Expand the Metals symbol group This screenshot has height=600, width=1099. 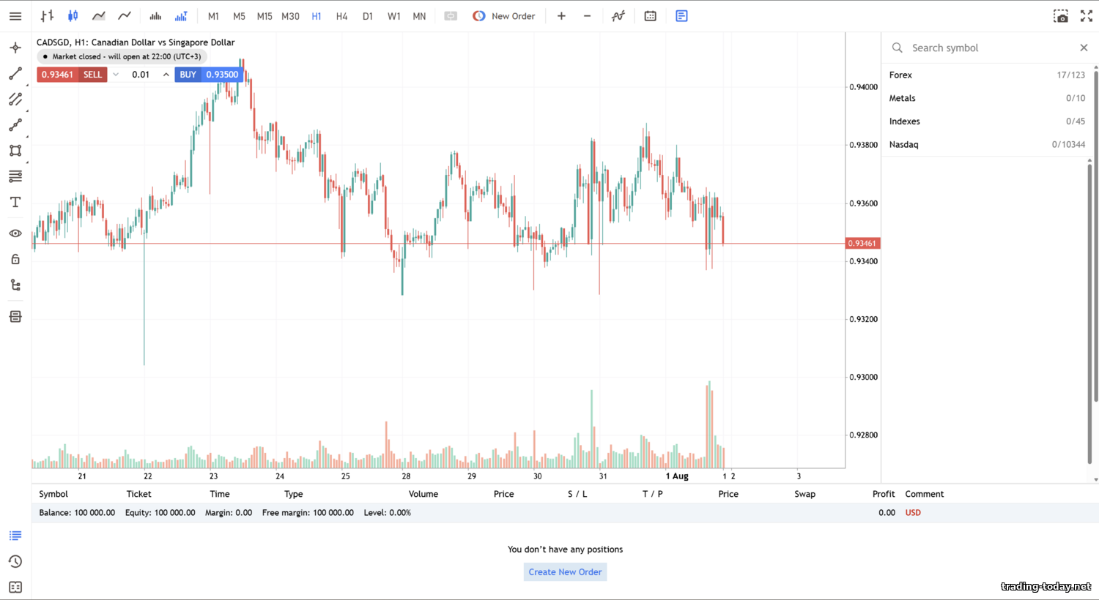click(x=902, y=98)
